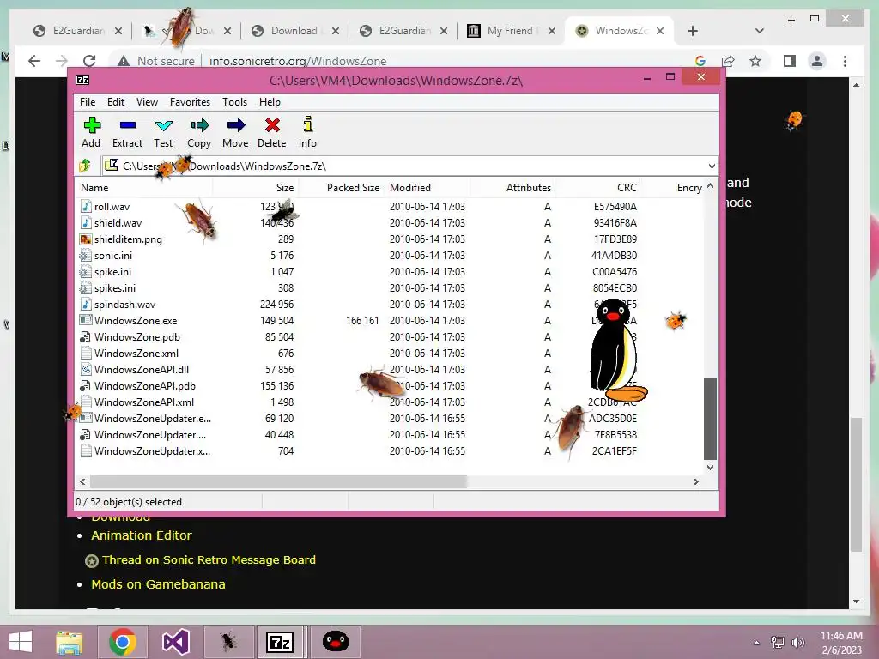Viewport: 879px width, 659px height.
Task: Sort by the Packed Size column
Action: click(x=341, y=188)
